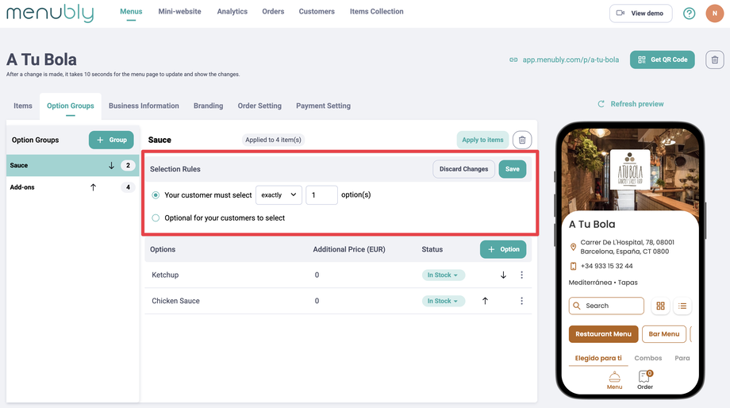The width and height of the screenshot is (730, 408).
Task: Switch to the Order Setting tab
Action: coord(259,106)
